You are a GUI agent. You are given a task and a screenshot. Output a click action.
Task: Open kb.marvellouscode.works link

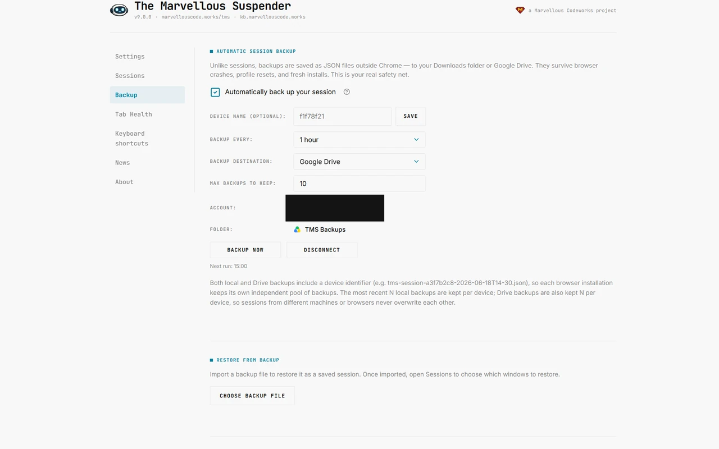pyautogui.click(x=272, y=17)
